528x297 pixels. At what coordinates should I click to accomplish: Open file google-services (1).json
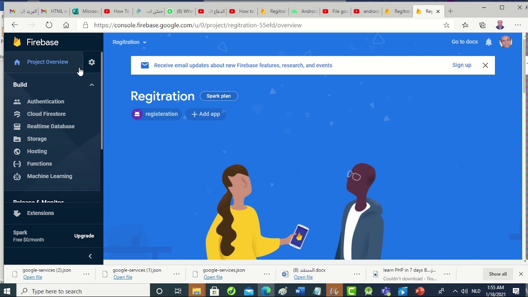pos(123,277)
